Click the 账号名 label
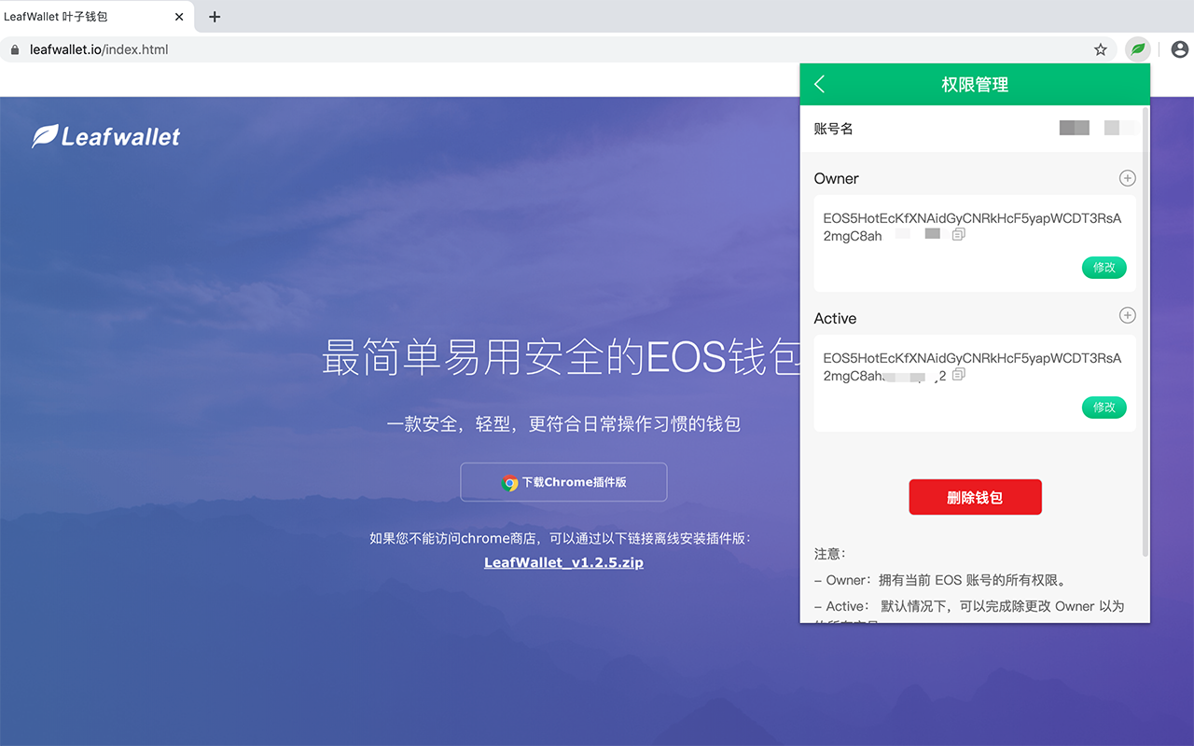This screenshot has height=746, width=1194. [833, 129]
